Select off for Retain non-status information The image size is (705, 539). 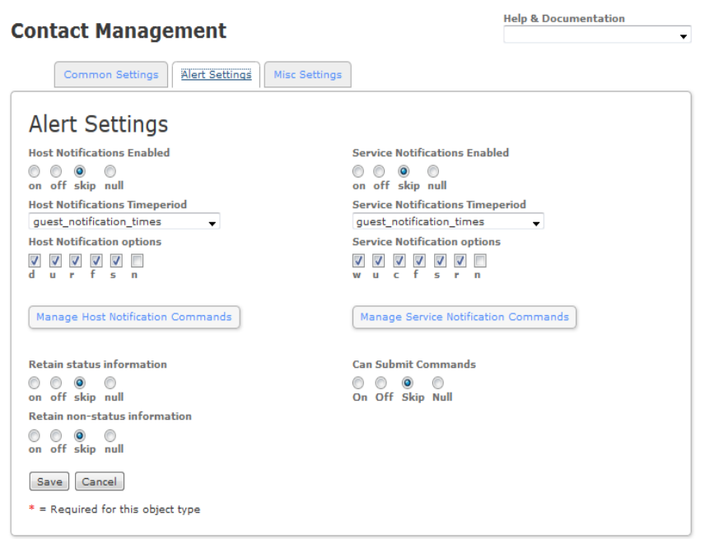pos(56,436)
